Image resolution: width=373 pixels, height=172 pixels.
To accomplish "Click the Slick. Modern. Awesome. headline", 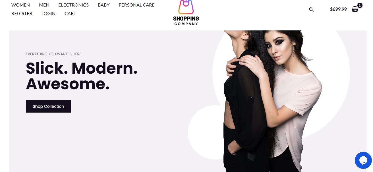I will click(x=82, y=76).
